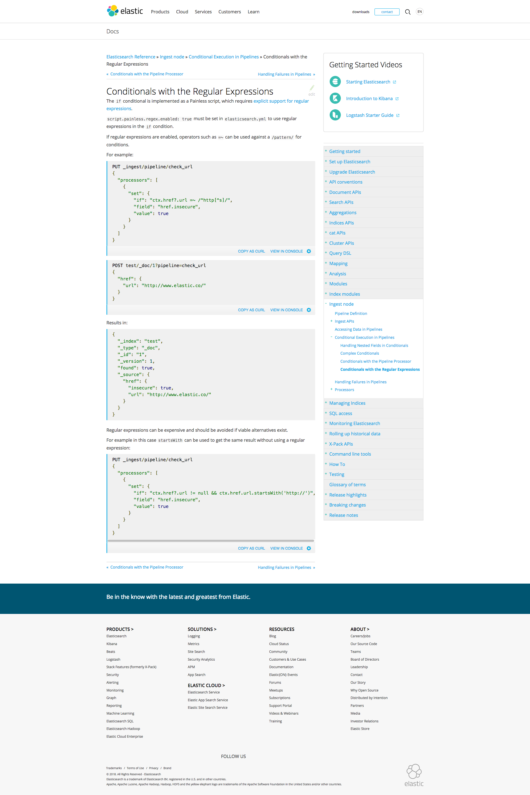Go to bottom Conditionals with the Pipeline Processor link

point(147,567)
